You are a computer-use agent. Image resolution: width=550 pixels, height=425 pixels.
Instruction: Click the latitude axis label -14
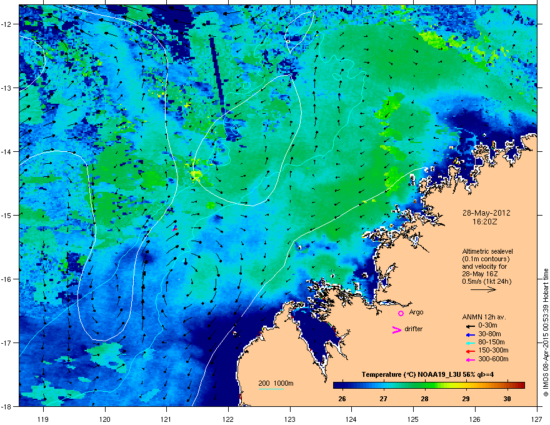click(x=7, y=152)
